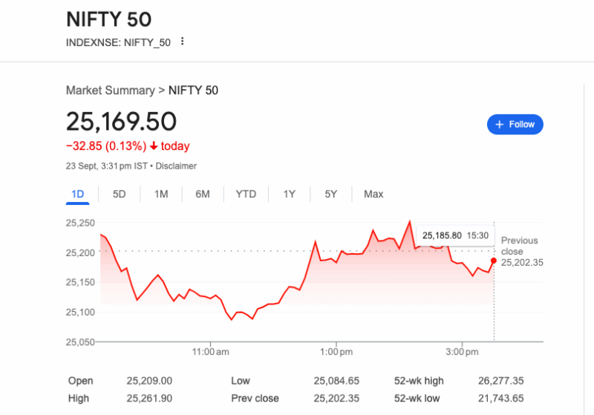Image resolution: width=594 pixels, height=415 pixels.
Task: Click the chart's peak near 2:00 pm
Action: [409, 221]
